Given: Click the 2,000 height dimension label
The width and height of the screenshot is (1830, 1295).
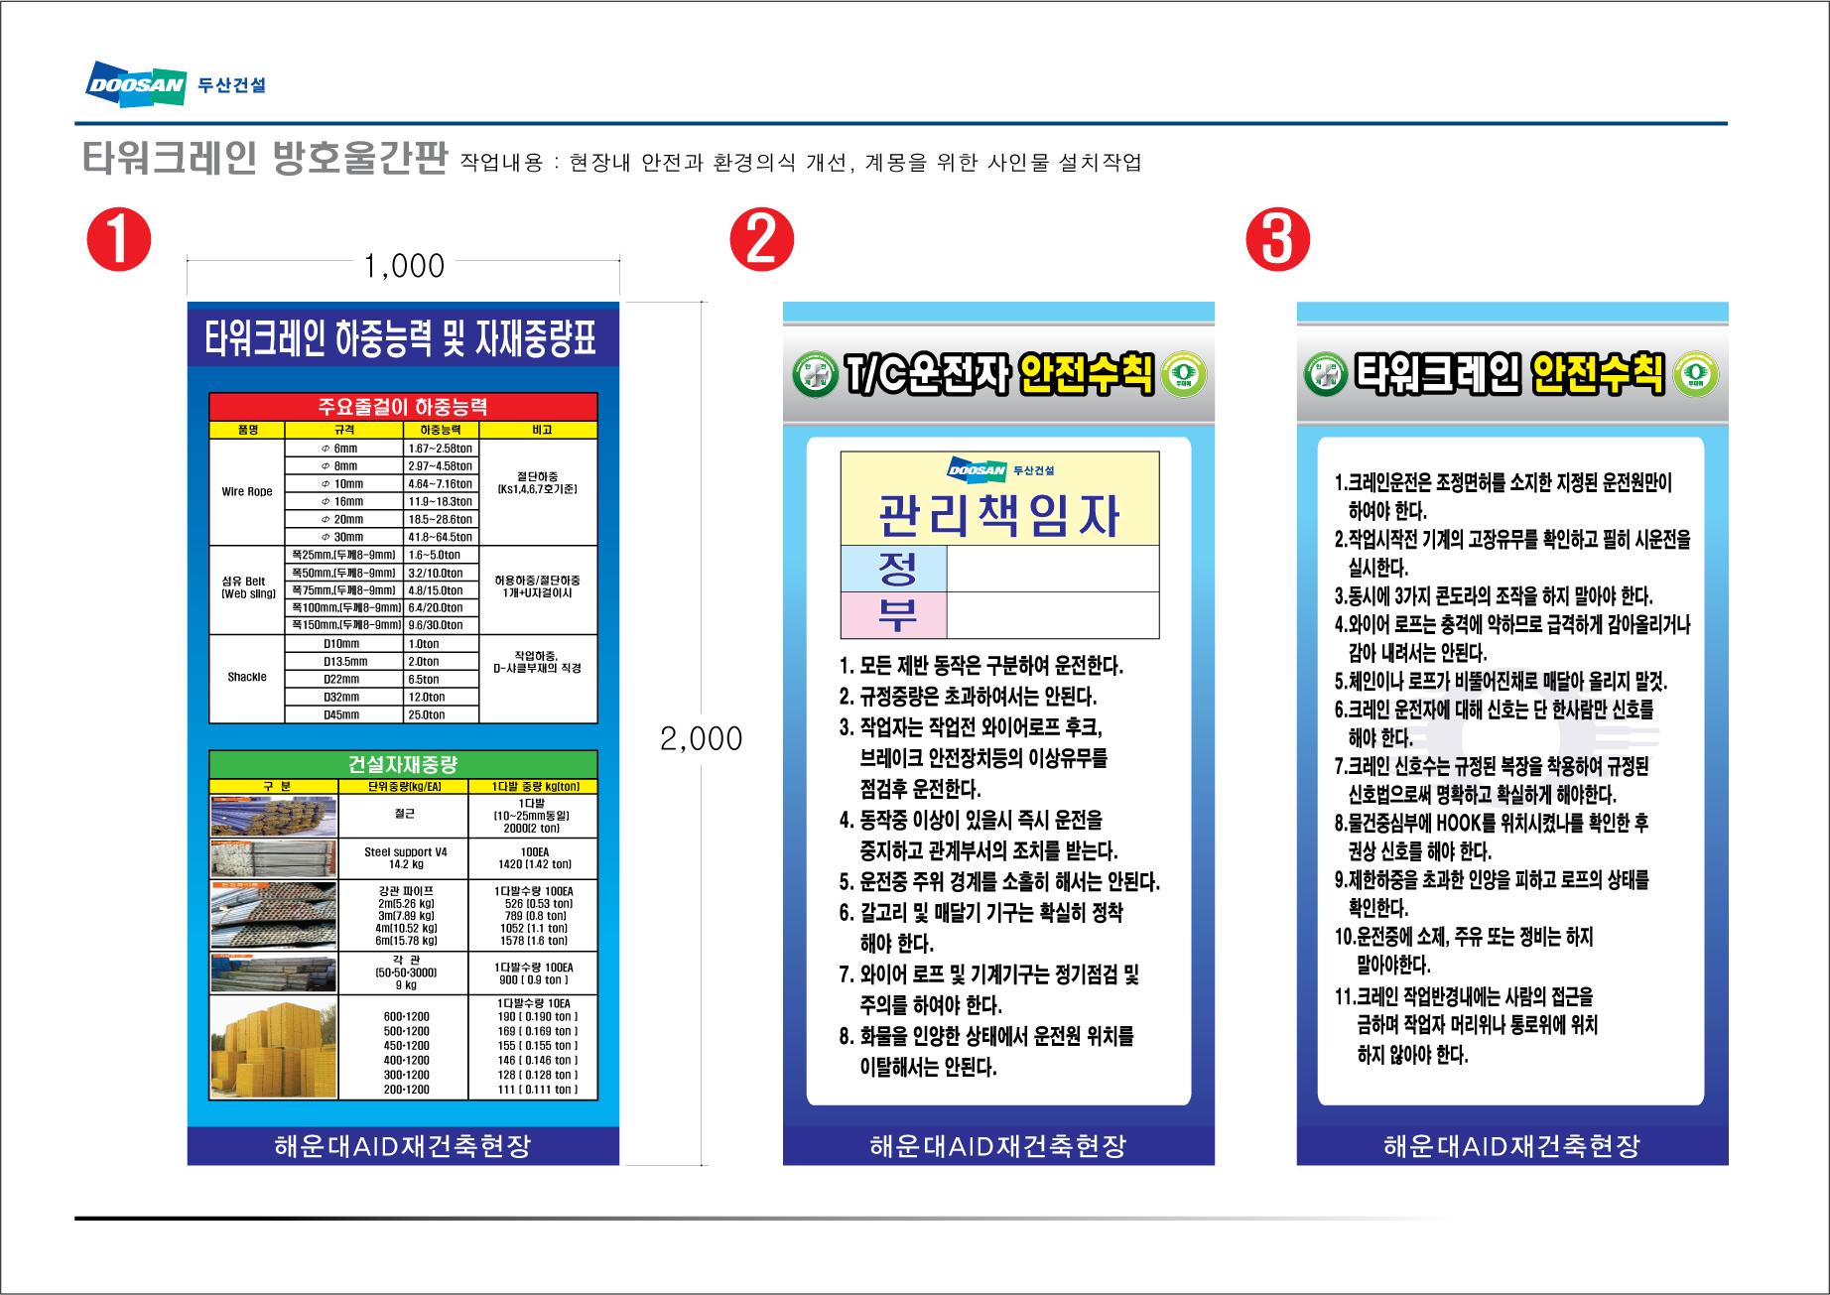Looking at the screenshot, I should point(702,738).
